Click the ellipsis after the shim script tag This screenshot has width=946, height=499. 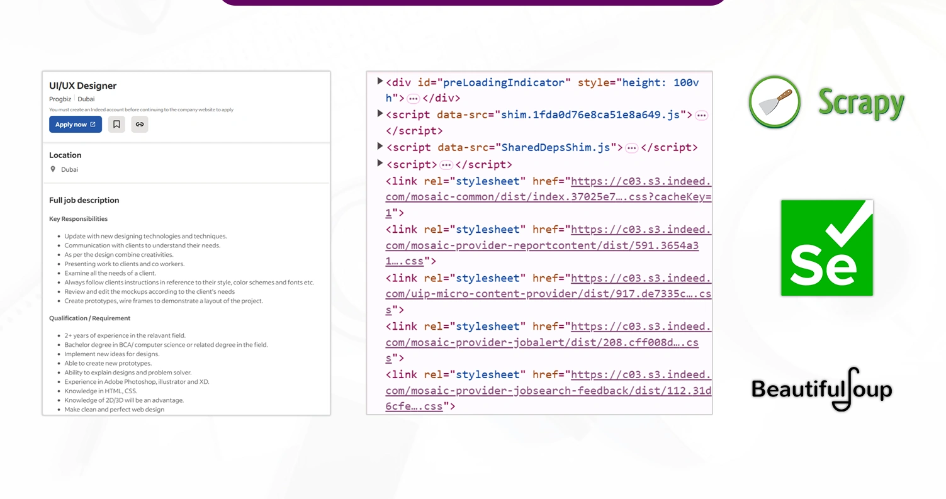tap(702, 115)
